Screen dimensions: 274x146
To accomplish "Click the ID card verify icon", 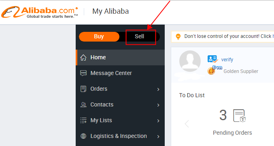I will tap(212, 59).
